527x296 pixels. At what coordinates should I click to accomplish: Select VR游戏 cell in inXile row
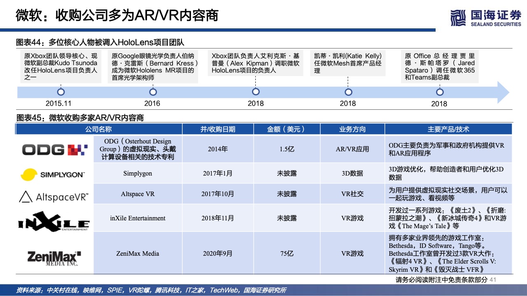pyautogui.click(x=352, y=218)
